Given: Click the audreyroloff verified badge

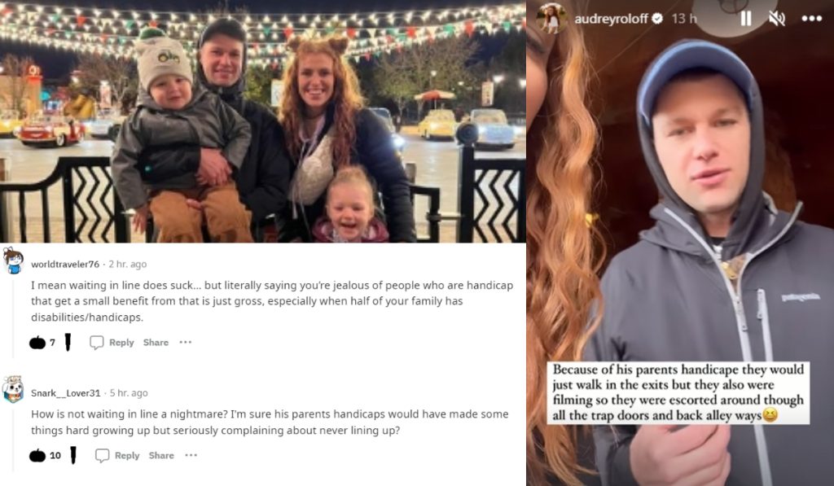Looking at the screenshot, I should tap(657, 19).
